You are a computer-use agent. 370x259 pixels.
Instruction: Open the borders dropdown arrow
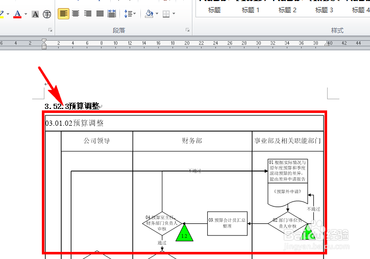[174, 14]
